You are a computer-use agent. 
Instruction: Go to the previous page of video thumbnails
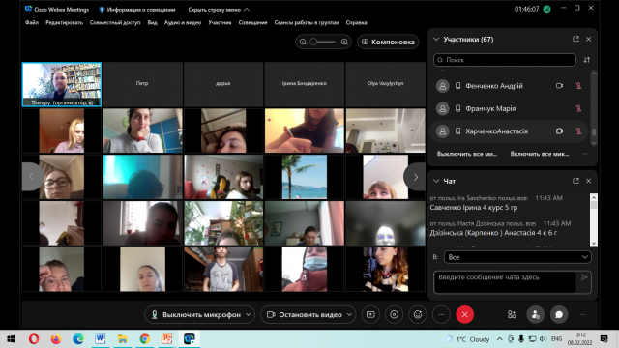pyautogui.click(x=32, y=177)
